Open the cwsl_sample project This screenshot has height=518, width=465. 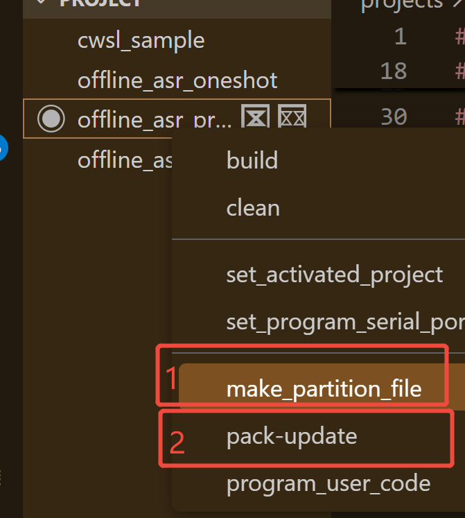pyautogui.click(x=141, y=40)
